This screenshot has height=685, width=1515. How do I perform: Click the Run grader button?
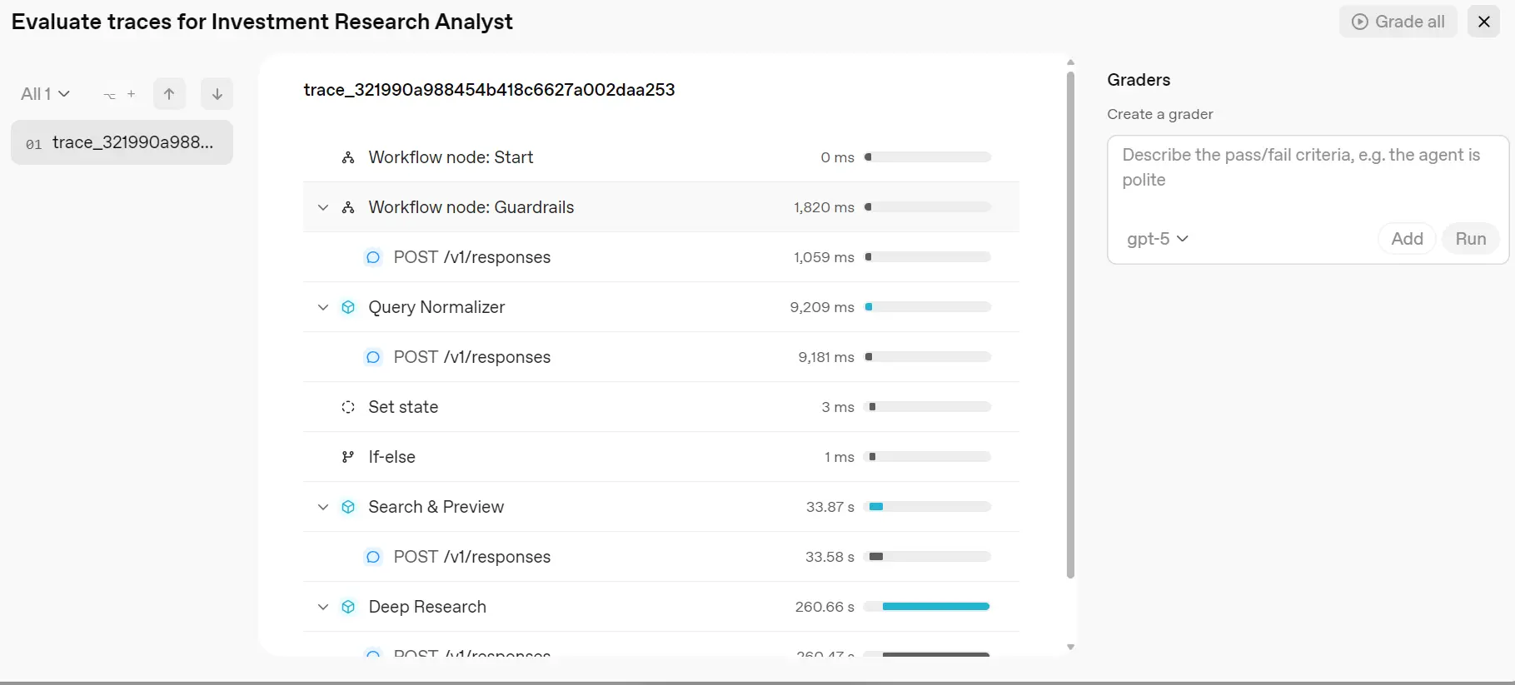point(1470,239)
